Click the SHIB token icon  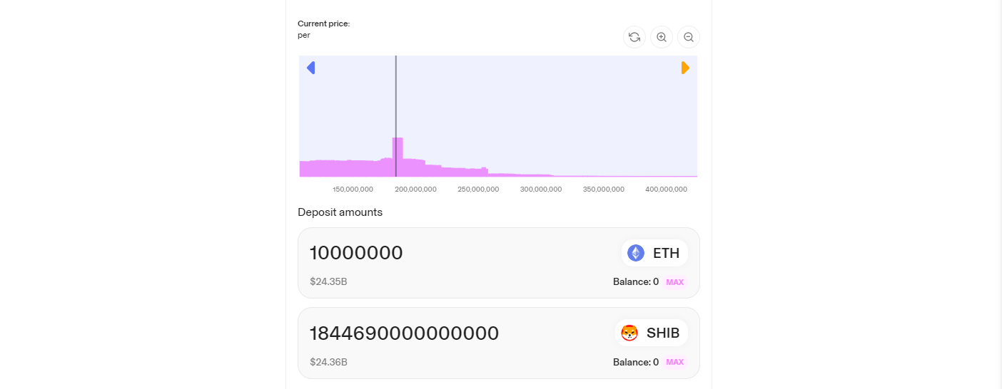click(629, 333)
